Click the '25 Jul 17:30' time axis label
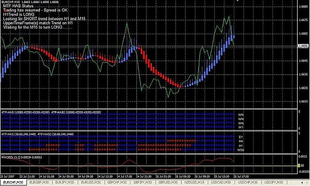This screenshot has height=186, width=310. tap(241, 176)
